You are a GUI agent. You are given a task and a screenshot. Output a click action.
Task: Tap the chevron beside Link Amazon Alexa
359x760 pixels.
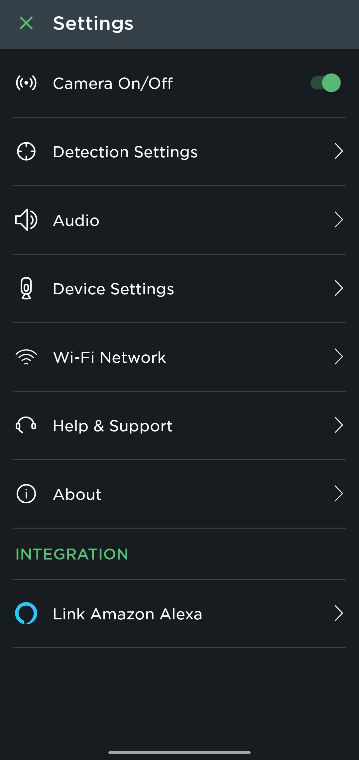pos(338,613)
